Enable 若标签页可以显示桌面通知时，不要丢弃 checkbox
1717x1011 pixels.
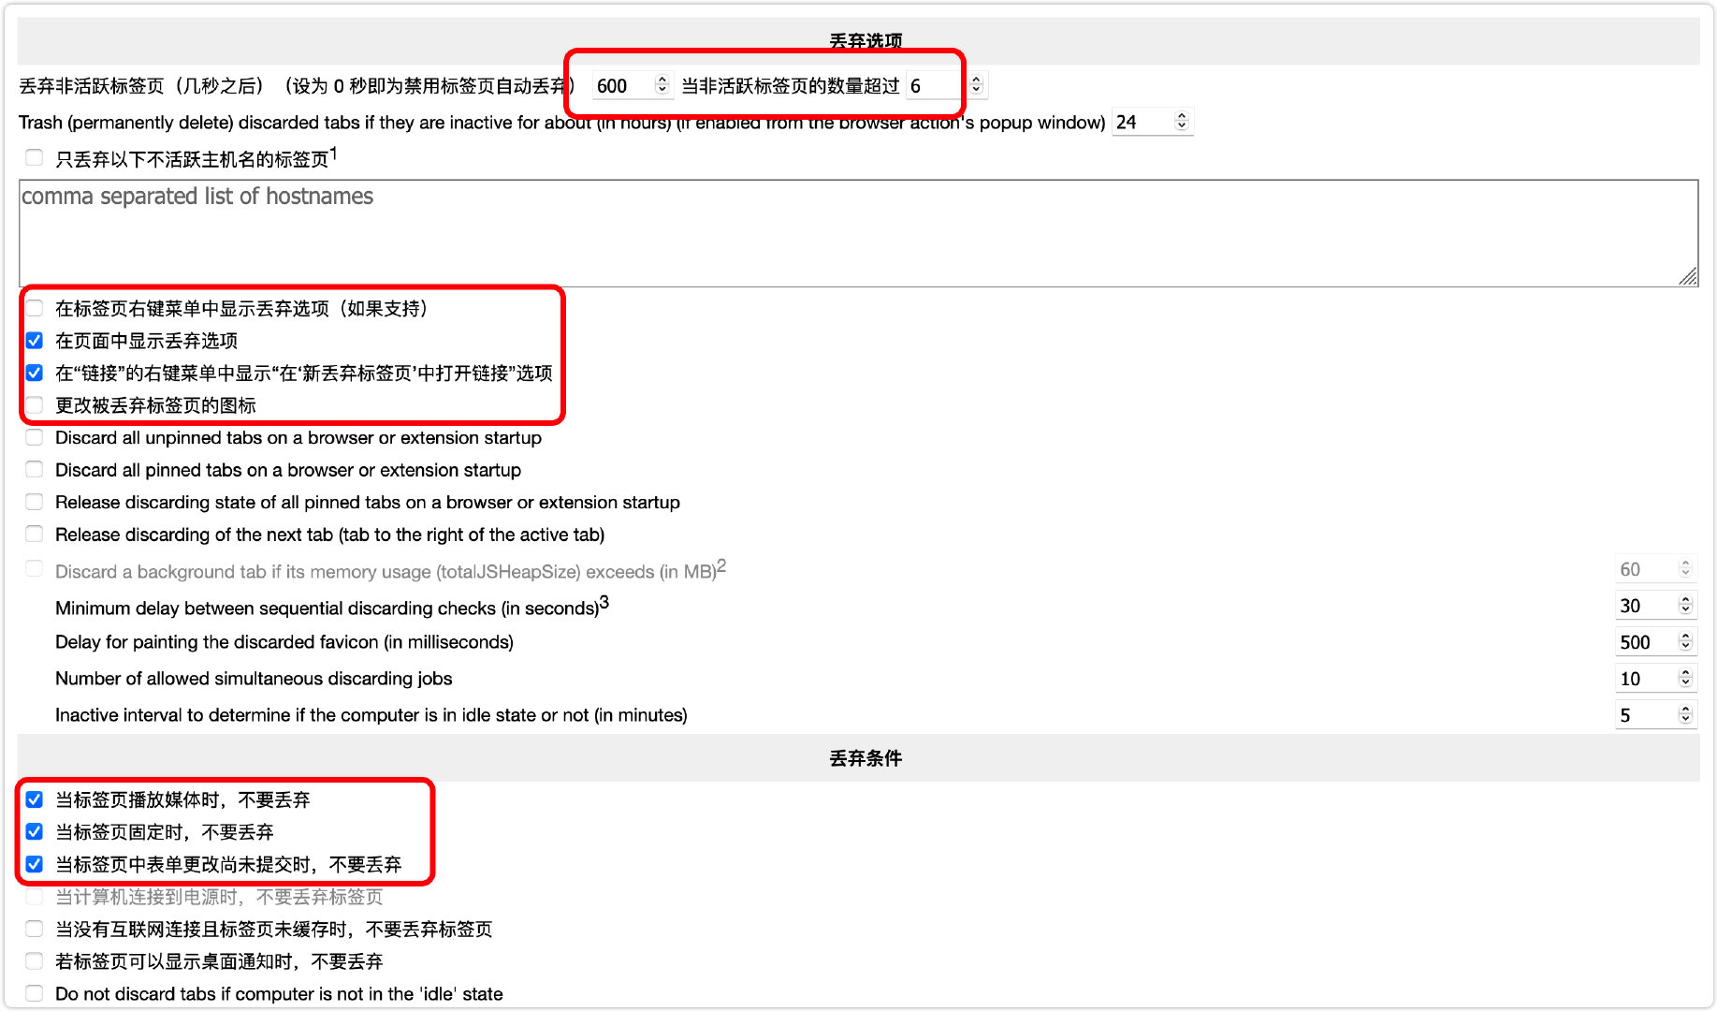35,961
